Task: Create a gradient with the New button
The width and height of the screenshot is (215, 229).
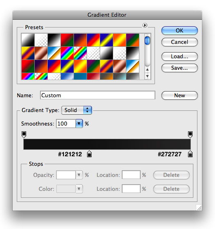Action: pyautogui.click(x=179, y=95)
